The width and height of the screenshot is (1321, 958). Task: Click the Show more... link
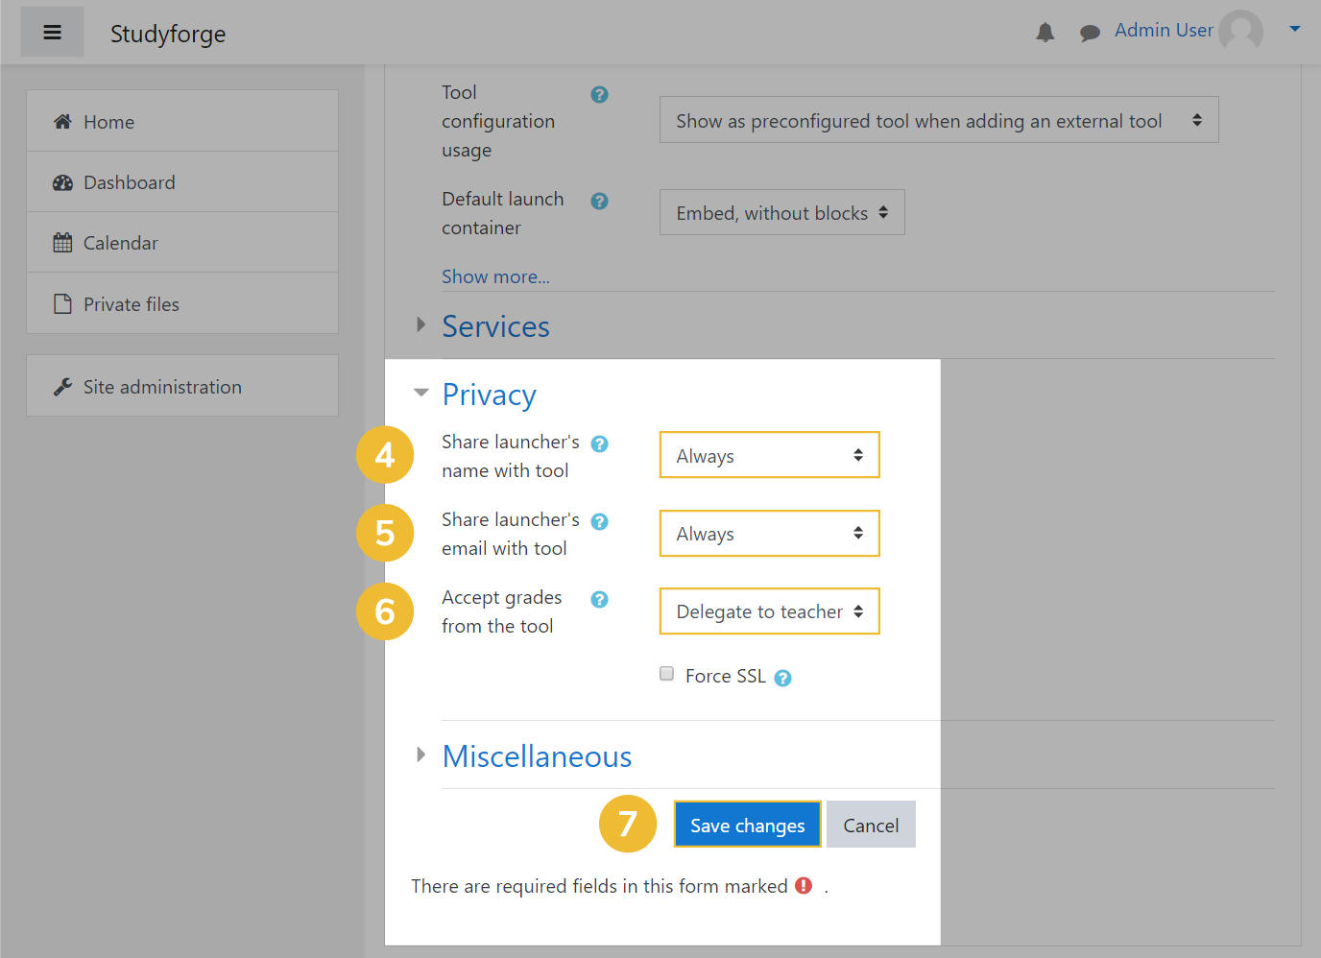[x=495, y=276]
